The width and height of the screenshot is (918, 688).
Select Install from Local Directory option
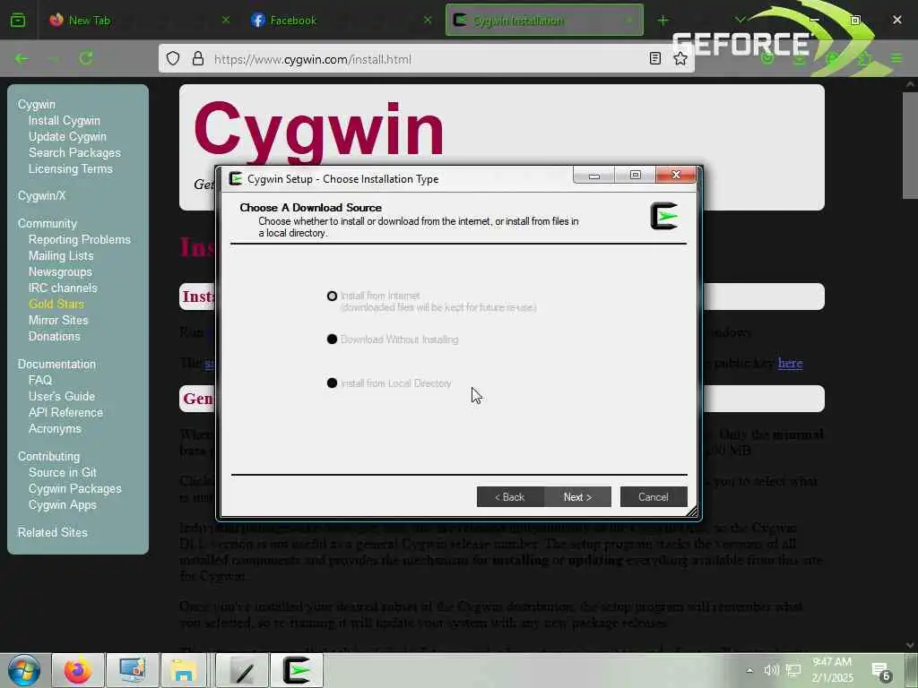tap(332, 383)
